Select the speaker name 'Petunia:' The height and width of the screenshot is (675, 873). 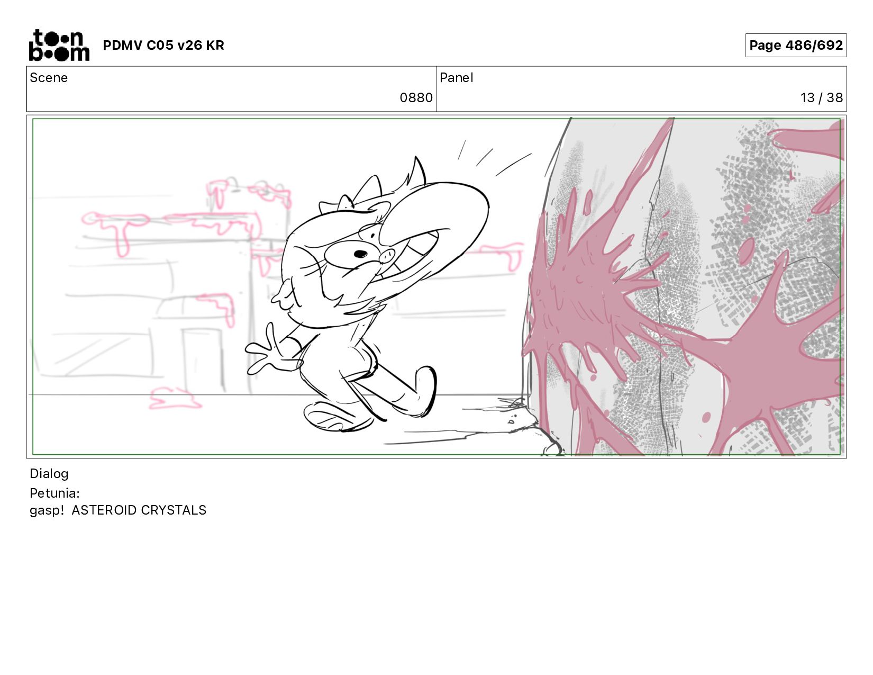[54, 493]
